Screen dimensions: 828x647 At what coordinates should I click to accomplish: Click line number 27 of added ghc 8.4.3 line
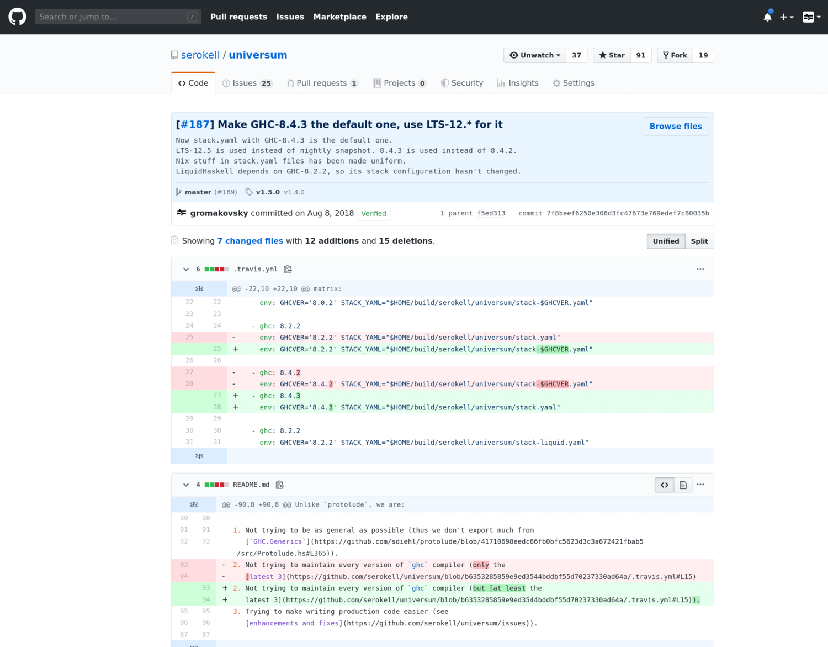(x=217, y=396)
